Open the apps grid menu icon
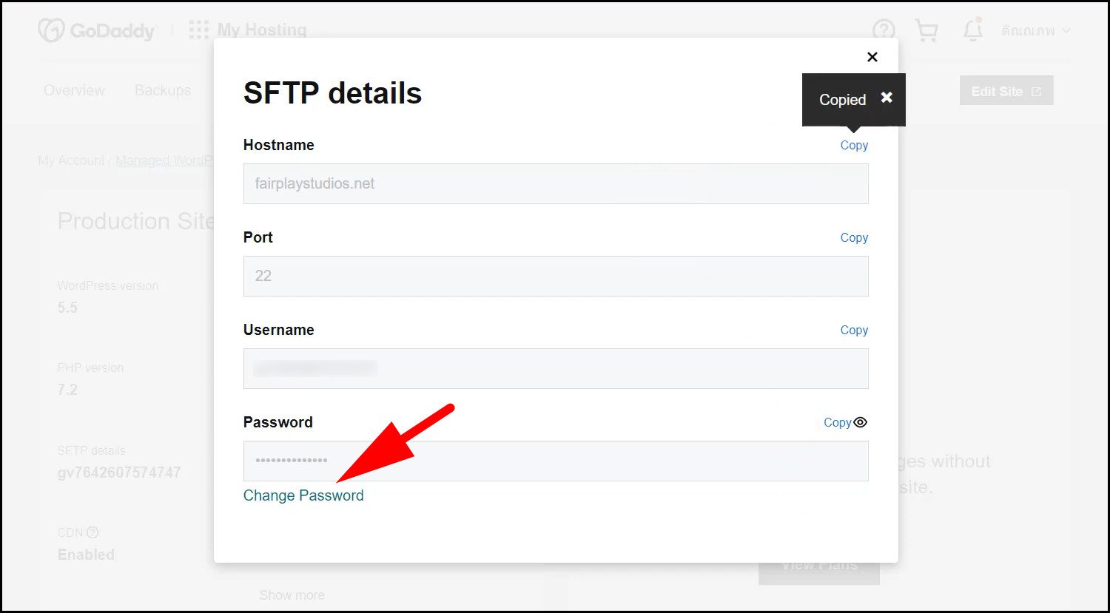Viewport: 1110px width, 613px height. click(x=198, y=30)
